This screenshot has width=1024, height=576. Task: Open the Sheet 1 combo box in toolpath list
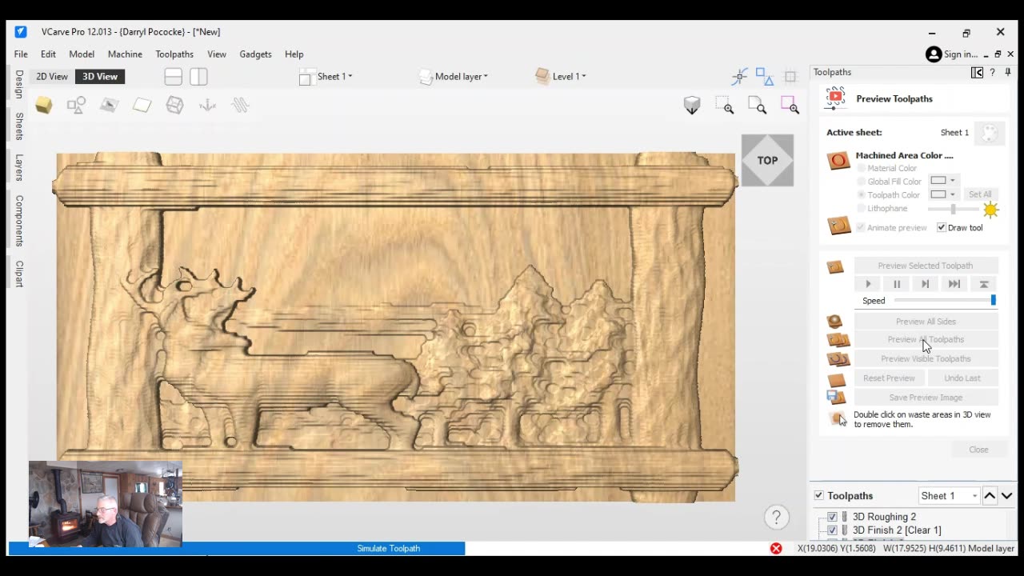(949, 496)
